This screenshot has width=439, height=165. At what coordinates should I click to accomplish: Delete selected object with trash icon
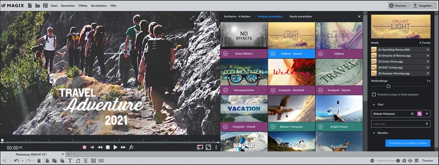39,161
